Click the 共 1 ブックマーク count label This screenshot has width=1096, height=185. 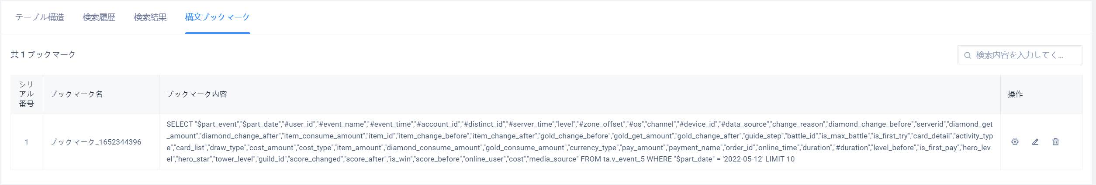pyautogui.click(x=43, y=54)
